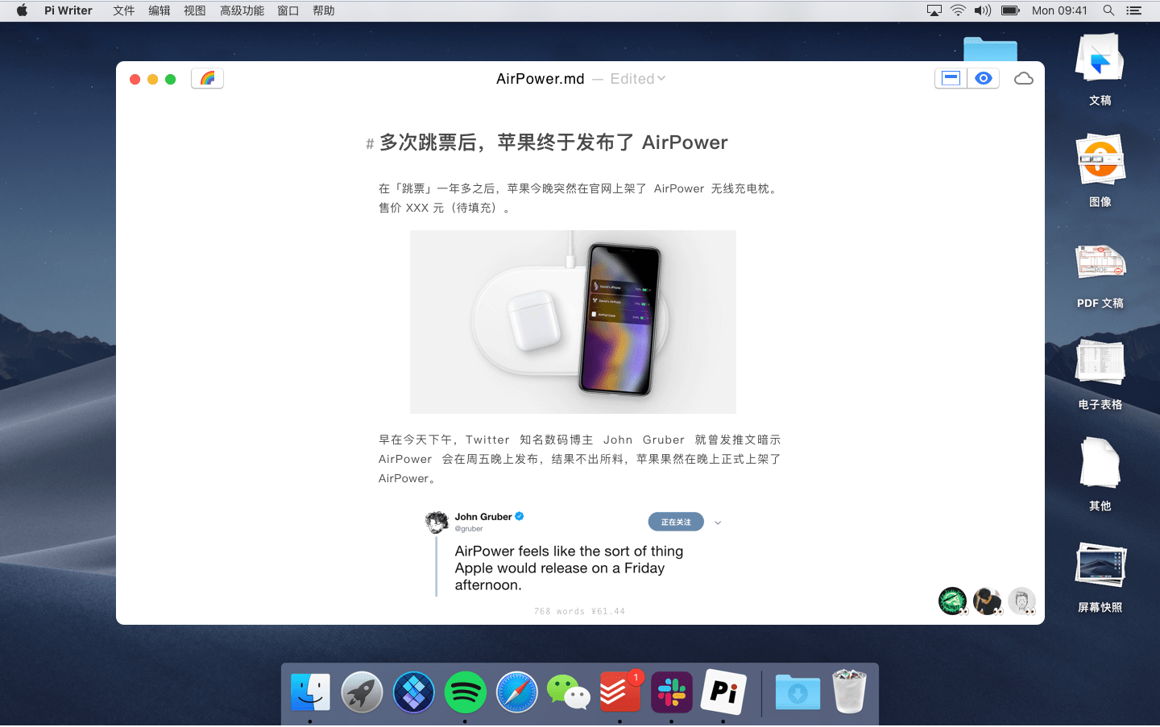Open the 窗口 menu
1160x727 pixels.
[288, 10]
